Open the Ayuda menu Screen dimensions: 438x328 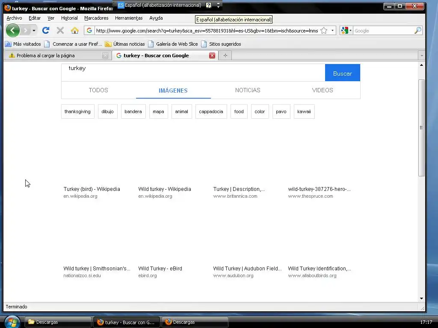[156, 18]
